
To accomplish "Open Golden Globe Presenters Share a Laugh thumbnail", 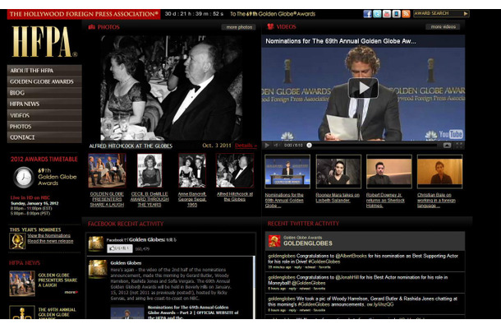I will pyautogui.click(x=107, y=170).
